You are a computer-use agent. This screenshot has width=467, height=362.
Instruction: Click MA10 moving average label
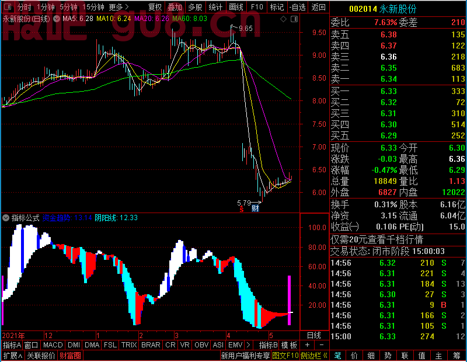point(113,19)
